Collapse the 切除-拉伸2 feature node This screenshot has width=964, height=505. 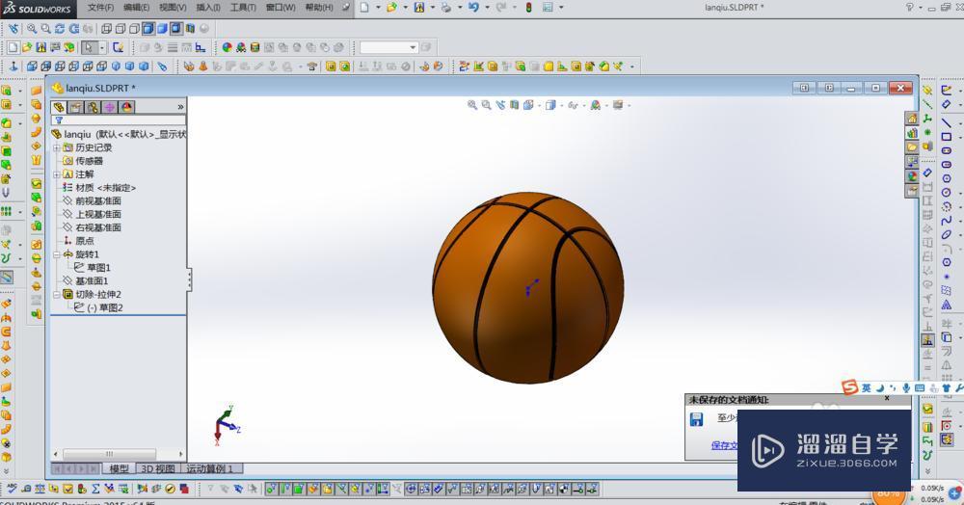click(x=57, y=294)
